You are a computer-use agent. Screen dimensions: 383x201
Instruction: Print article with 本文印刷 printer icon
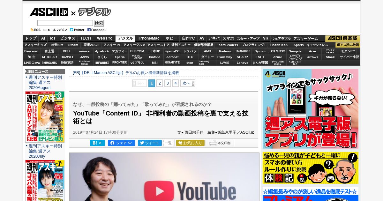220,143
